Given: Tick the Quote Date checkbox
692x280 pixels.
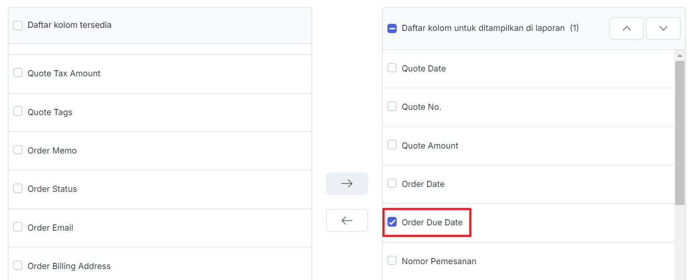Looking at the screenshot, I should tap(392, 68).
